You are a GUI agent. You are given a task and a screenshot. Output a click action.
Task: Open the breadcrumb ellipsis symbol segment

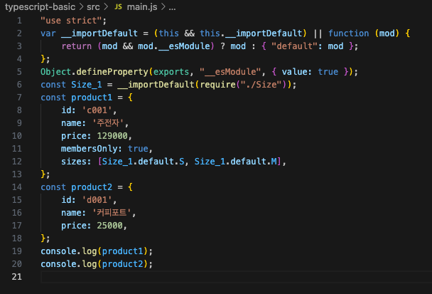click(x=172, y=7)
